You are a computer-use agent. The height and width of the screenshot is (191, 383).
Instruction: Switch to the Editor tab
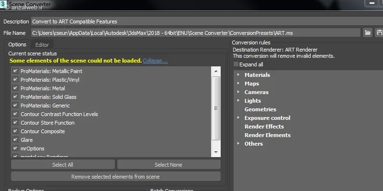coord(42,45)
